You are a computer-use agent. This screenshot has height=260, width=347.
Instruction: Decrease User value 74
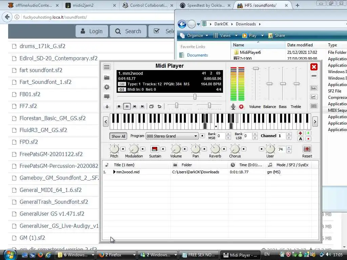[x=289, y=151]
